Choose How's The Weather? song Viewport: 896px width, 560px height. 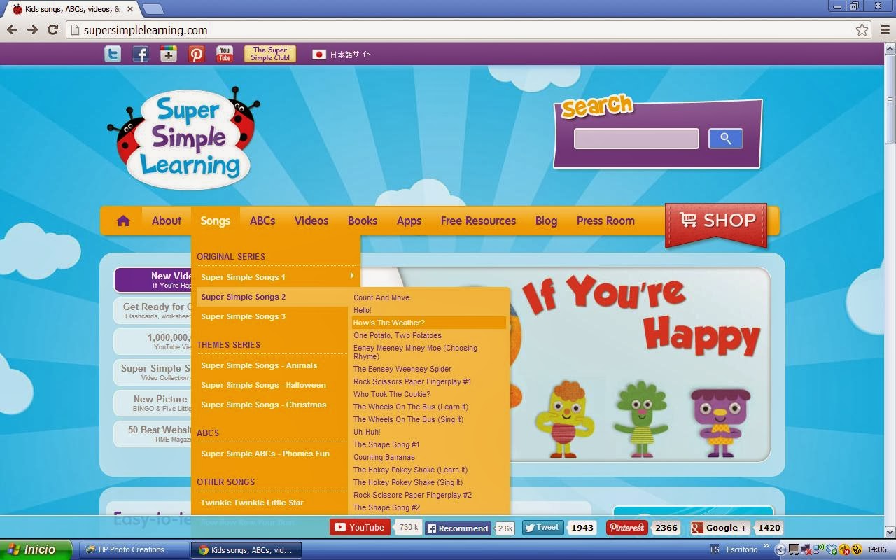pos(428,323)
